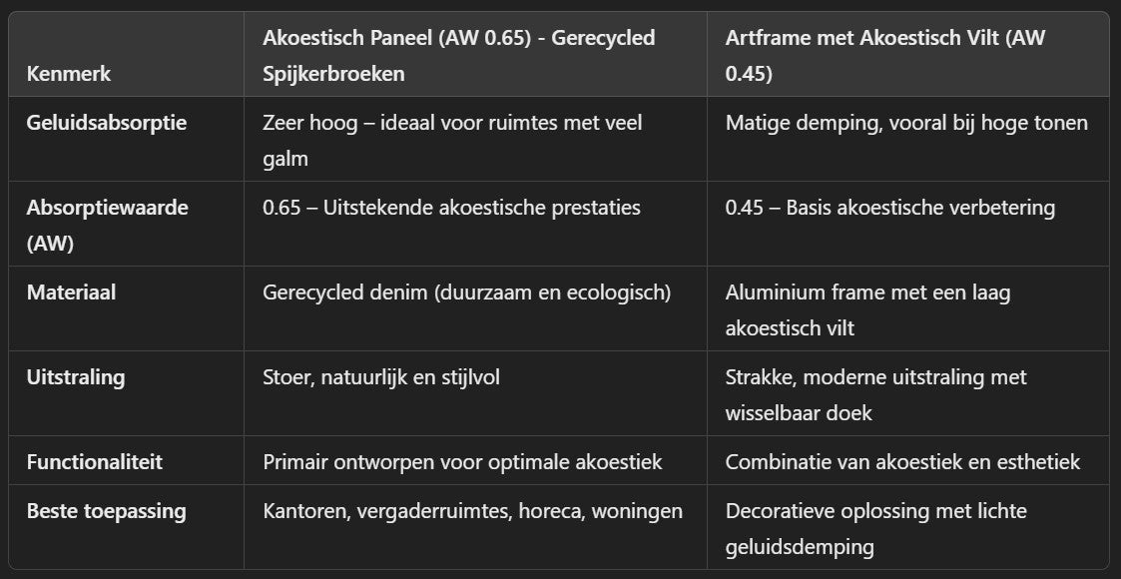Viewport: 1121px width, 579px height.
Task: Click the Kenmerk column header
Action: pyautogui.click(x=69, y=73)
